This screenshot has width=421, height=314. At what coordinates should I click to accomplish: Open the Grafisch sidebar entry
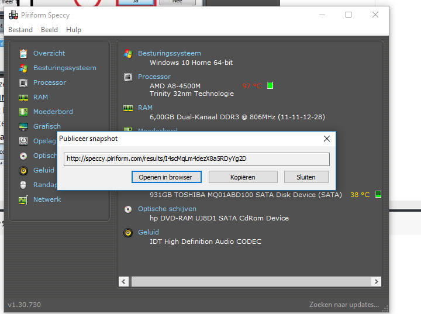click(x=47, y=126)
